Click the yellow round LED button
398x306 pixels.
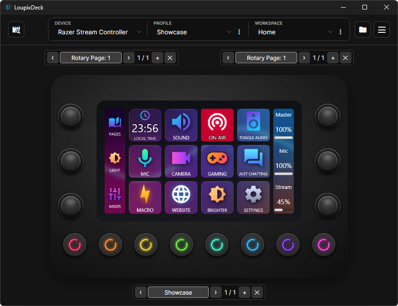click(x=146, y=245)
